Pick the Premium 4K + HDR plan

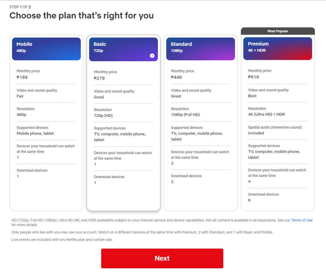click(x=278, y=49)
